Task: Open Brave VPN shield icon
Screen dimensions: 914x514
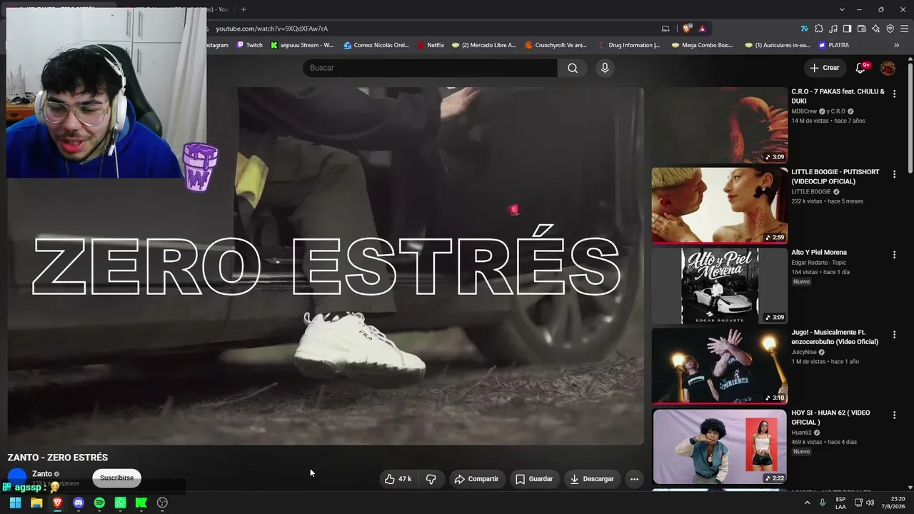Action: pyautogui.click(x=890, y=29)
